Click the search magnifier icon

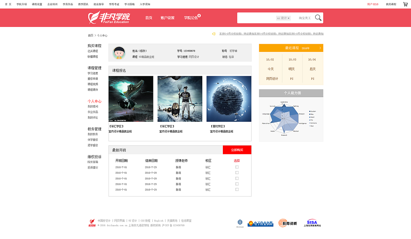[x=318, y=18]
